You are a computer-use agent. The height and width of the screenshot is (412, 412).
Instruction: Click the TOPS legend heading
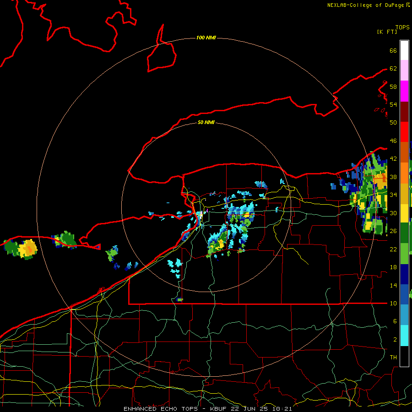click(x=402, y=27)
